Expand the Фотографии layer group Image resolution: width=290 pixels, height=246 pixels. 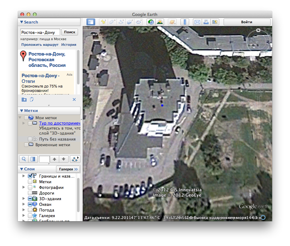24,187
